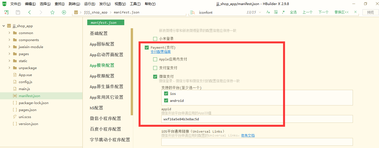Click the jjj_shop_app project root icon
Image resolution: width=379 pixels, height=148 pixels.
[x=9, y=26]
